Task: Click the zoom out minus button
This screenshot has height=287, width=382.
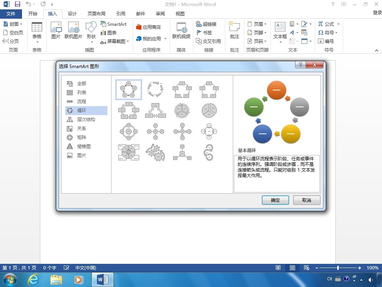Action: [316, 268]
